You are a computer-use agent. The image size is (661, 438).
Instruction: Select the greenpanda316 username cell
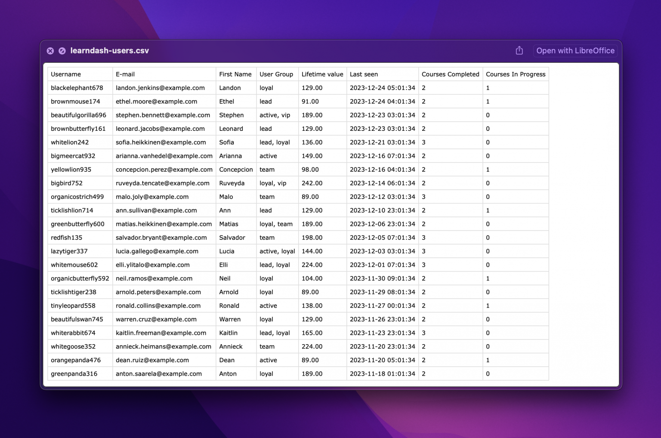74,373
